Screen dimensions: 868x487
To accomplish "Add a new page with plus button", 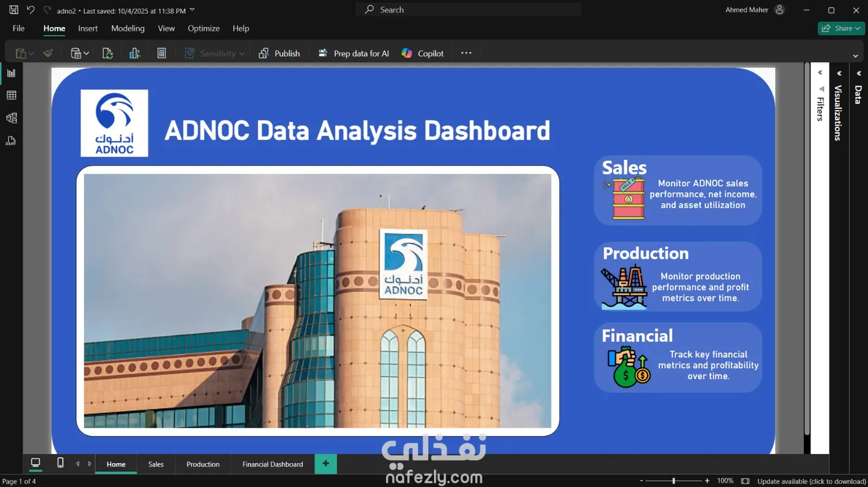I will pyautogui.click(x=325, y=464).
